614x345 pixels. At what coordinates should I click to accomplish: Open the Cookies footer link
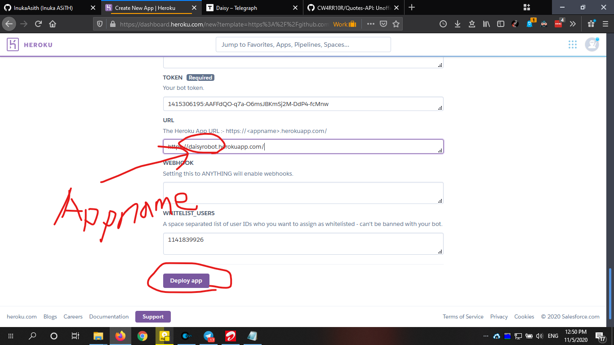coord(524,317)
